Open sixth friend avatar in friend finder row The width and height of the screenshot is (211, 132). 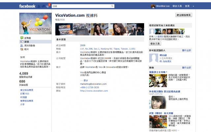(182, 32)
